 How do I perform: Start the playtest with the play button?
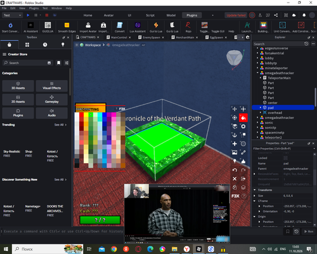click(x=28, y=15)
